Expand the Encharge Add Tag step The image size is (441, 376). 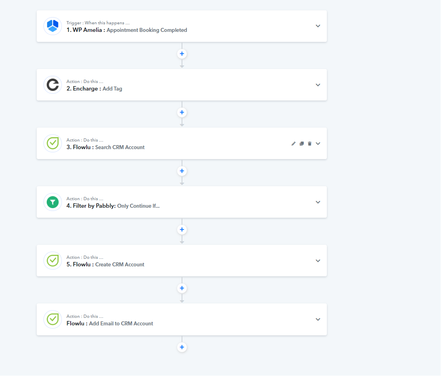click(318, 85)
